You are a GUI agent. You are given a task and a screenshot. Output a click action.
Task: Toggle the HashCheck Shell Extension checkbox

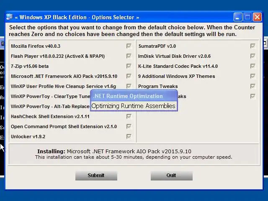129,116
